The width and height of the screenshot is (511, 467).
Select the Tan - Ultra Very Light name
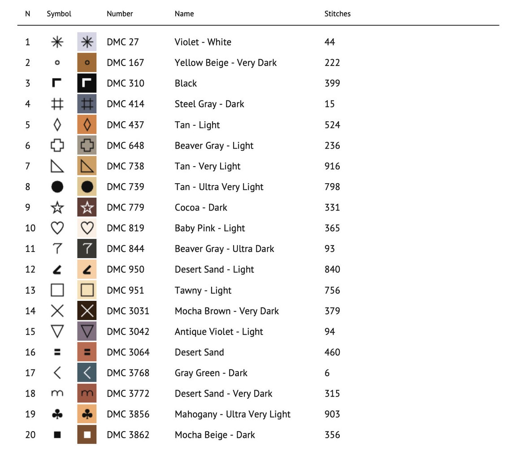(219, 187)
